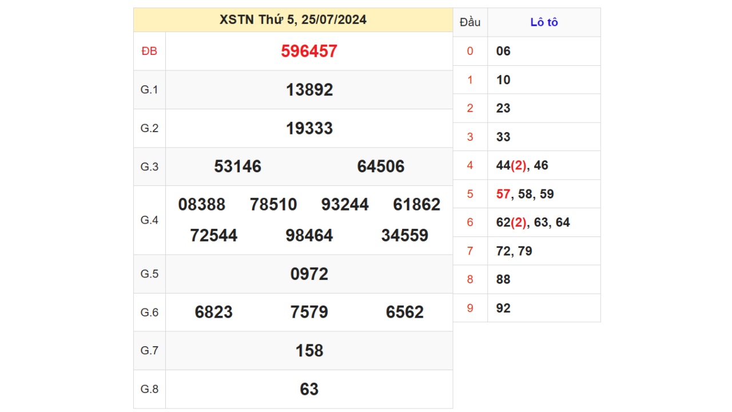Select the special prize number 596457
Viewport: 732px width, 412px height.
(309, 51)
